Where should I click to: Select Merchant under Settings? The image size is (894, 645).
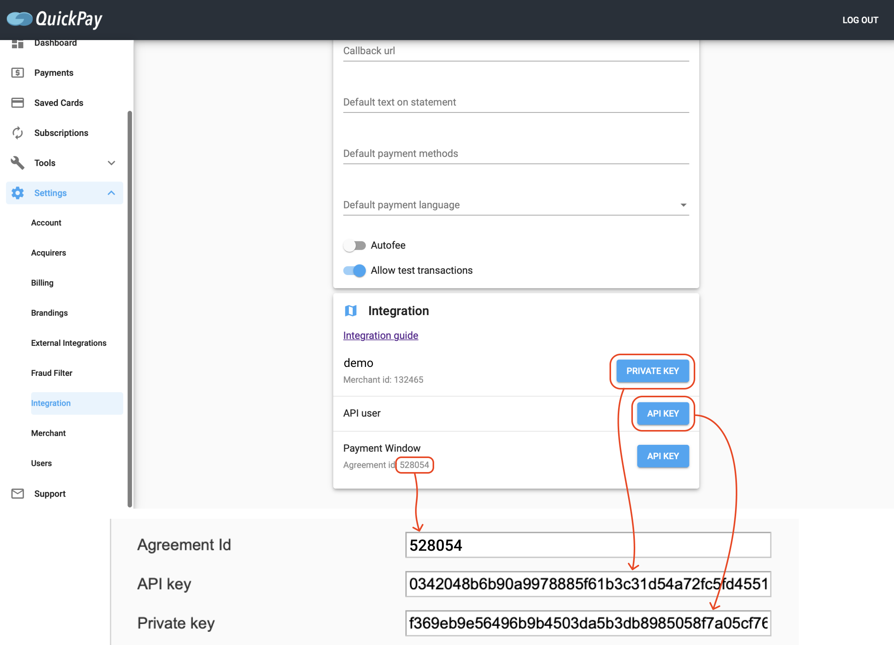click(x=48, y=433)
